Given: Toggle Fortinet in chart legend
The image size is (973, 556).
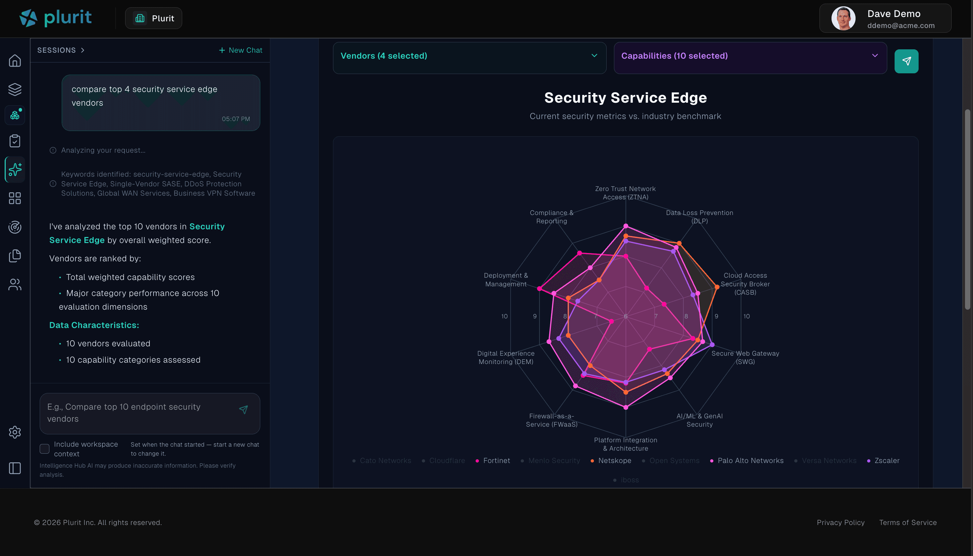Looking at the screenshot, I should 493,461.
